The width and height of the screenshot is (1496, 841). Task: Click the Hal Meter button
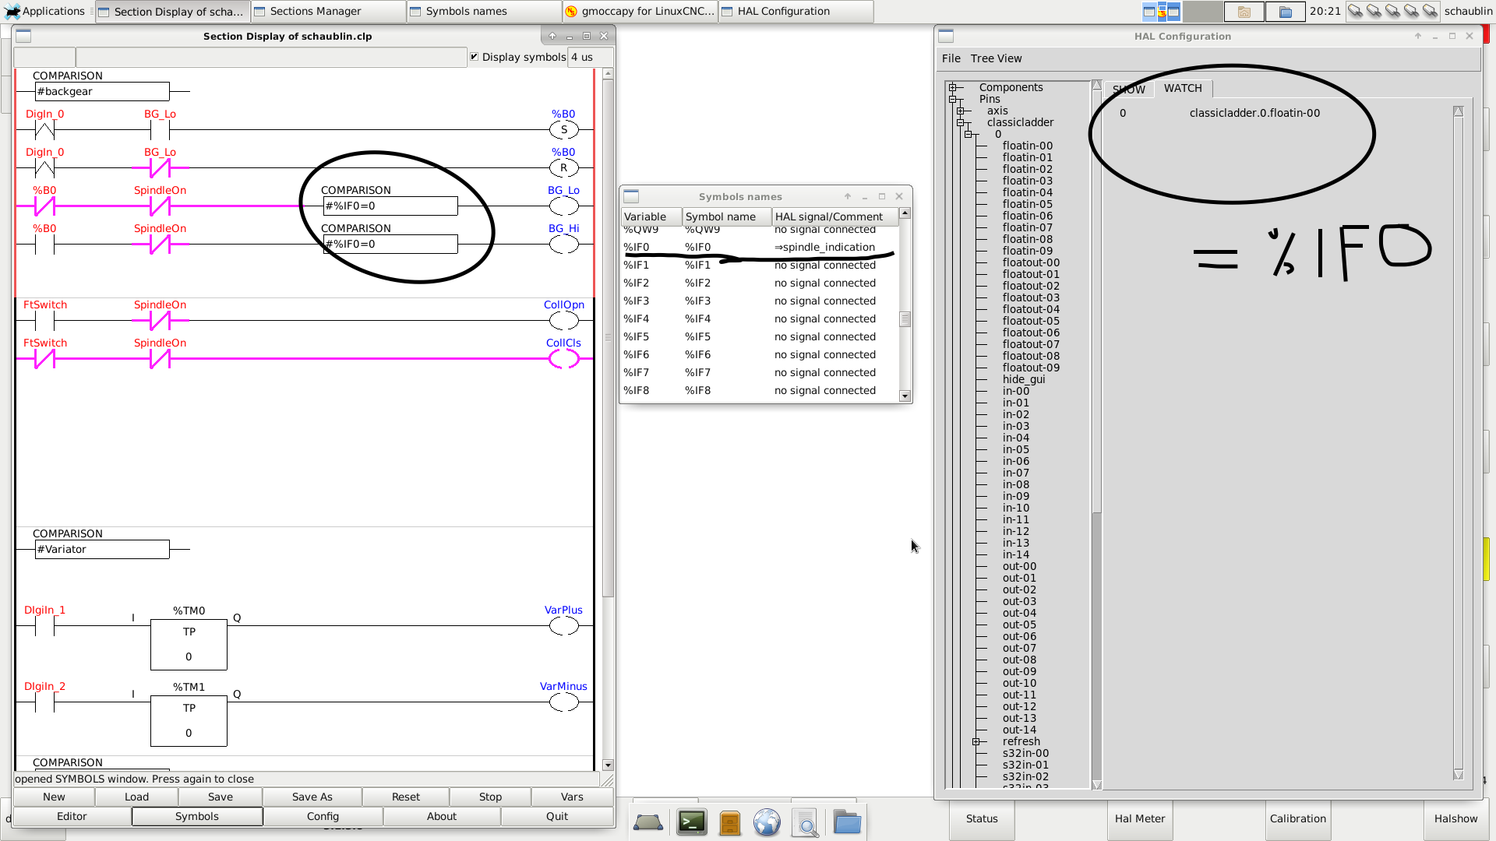(1139, 818)
